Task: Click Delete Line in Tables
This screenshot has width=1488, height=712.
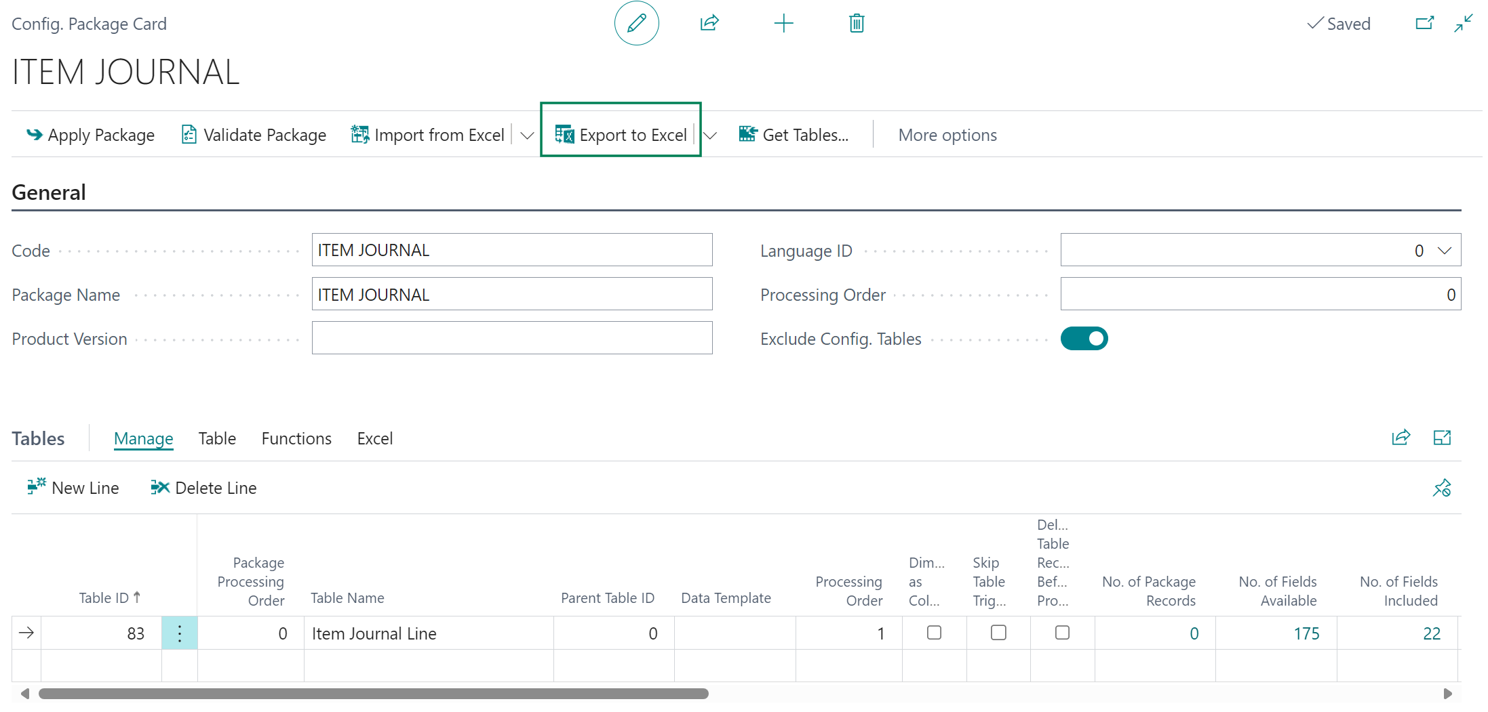Action: tap(203, 488)
